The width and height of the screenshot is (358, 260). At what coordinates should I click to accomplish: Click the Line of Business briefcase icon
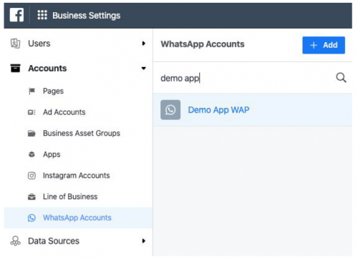click(32, 197)
